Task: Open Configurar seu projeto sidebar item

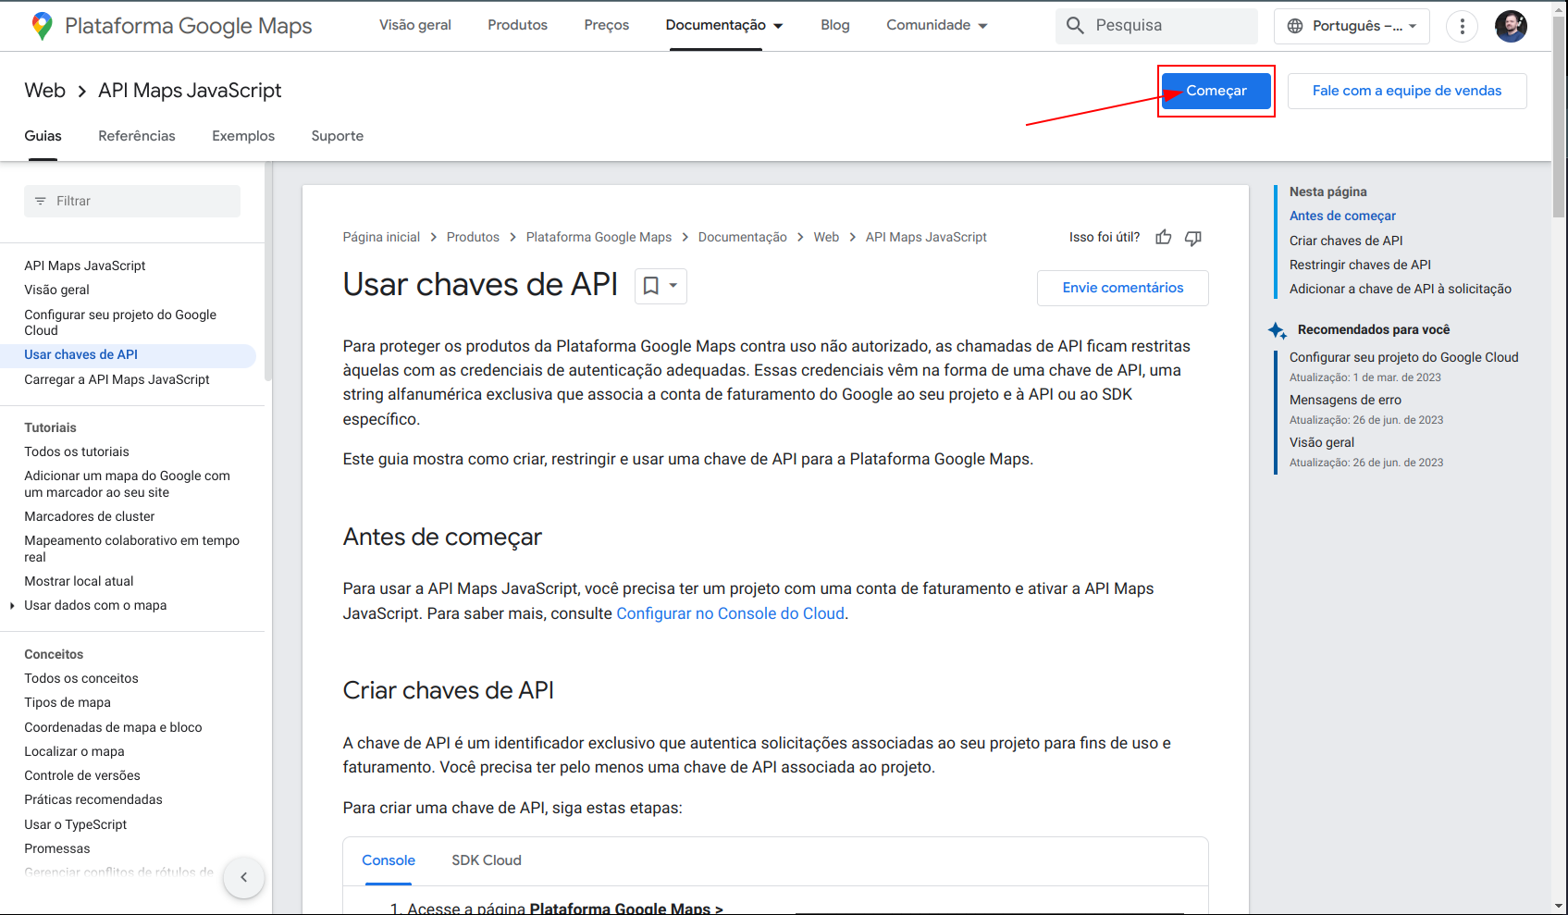Action: (120, 323)
